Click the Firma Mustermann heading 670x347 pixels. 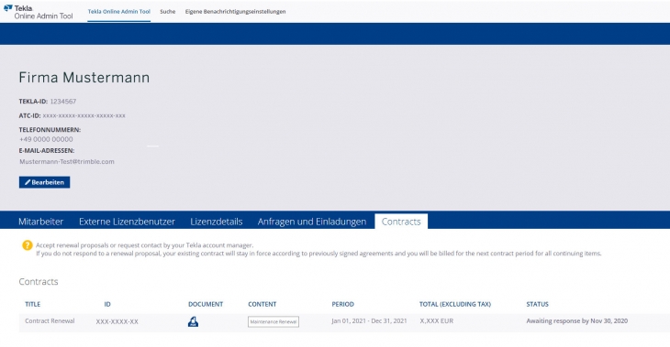(84, 78)
